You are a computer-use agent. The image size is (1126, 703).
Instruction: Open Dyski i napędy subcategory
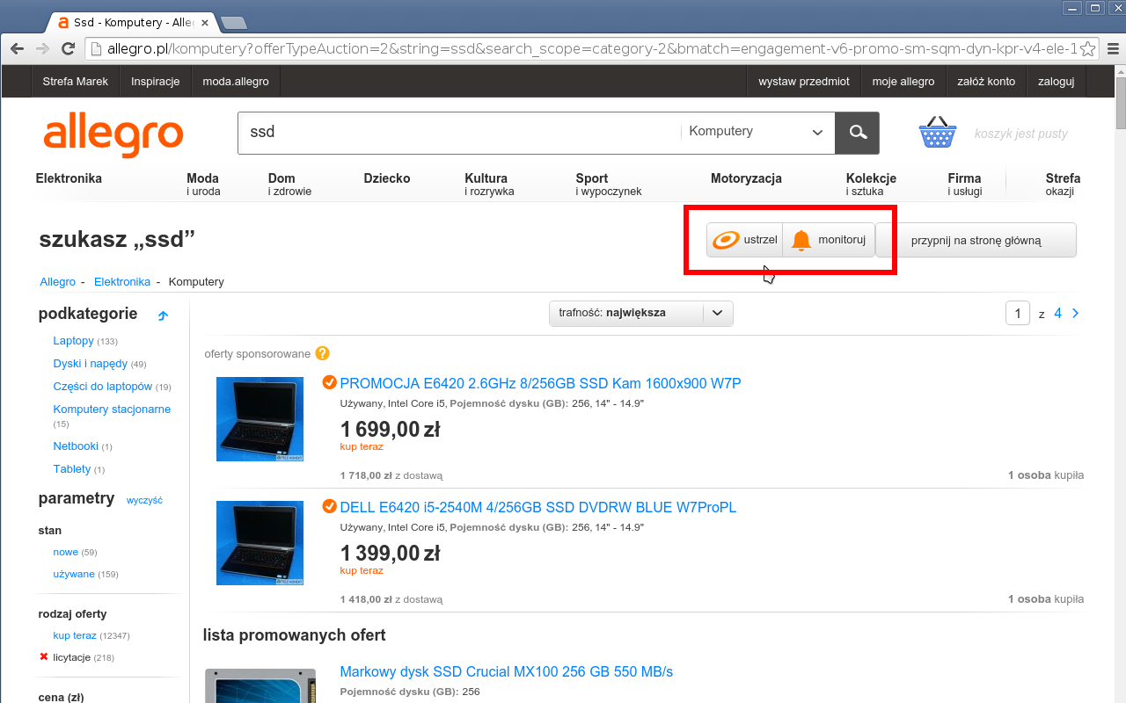coord(90,364)
